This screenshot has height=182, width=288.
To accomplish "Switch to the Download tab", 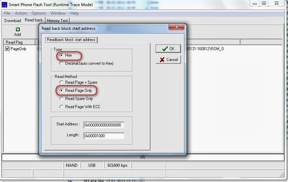I will pyautogui.click(x=13, y=21).
